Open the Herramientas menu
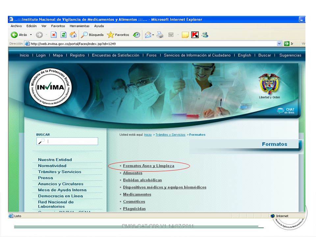The width and height of the screenshot is (316, 237). tap(80, 26)
